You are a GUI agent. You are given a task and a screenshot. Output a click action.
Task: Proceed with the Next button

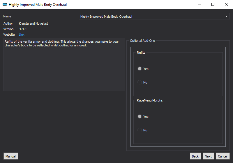click(208, 156)
